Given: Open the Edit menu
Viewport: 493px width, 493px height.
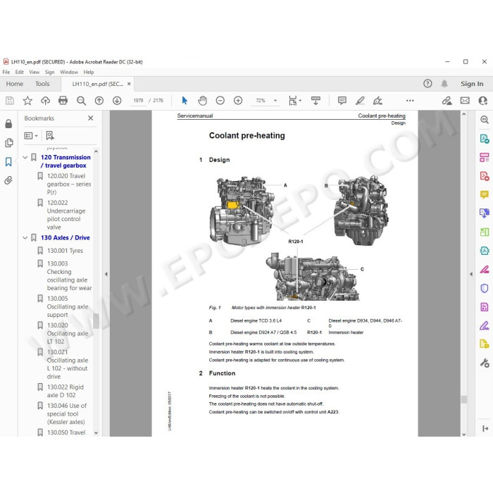Looking at the screenshot, I should [20, 72].
